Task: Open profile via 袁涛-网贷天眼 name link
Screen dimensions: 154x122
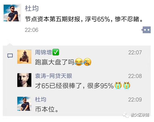Action: (53, 76)
